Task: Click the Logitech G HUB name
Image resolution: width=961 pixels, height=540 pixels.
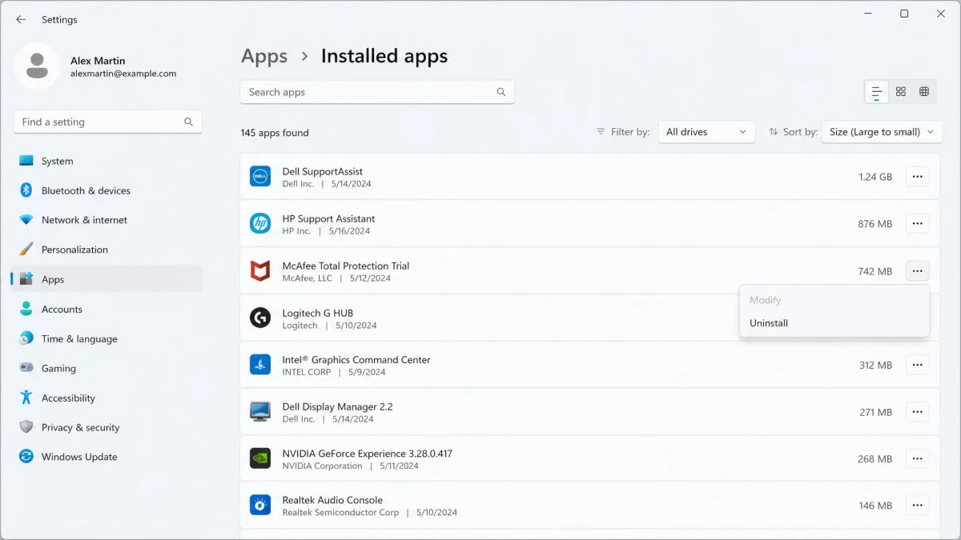Action: tap(318, 313)
